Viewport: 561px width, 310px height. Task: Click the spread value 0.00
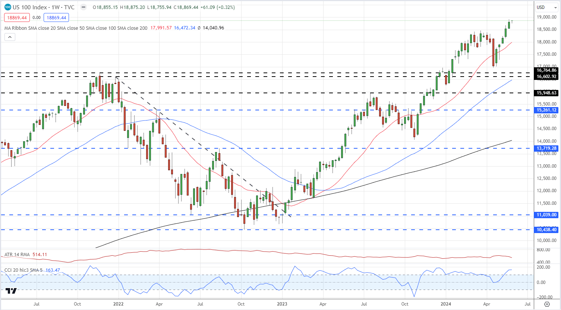coord(37,17)
